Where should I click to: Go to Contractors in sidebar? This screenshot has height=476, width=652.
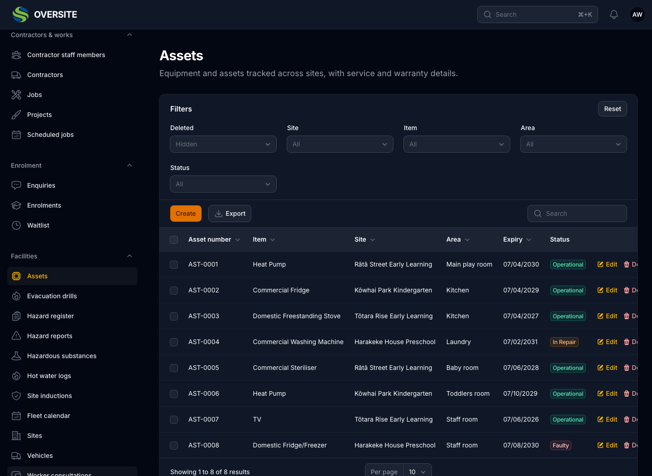[x=72, y=75]
